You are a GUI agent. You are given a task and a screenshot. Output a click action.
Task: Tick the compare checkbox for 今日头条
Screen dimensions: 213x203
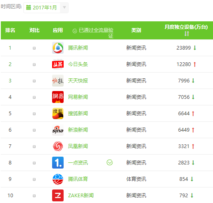pyautogui.click(x=34, y=64)
